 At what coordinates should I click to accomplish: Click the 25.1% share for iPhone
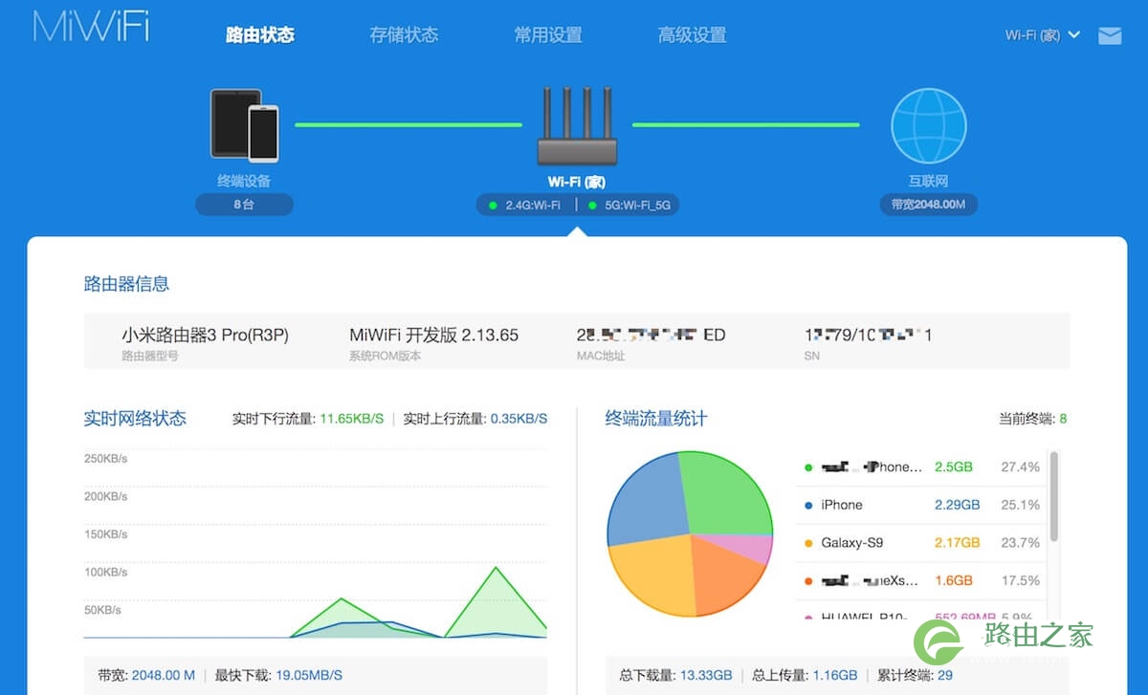[1020, 505]
